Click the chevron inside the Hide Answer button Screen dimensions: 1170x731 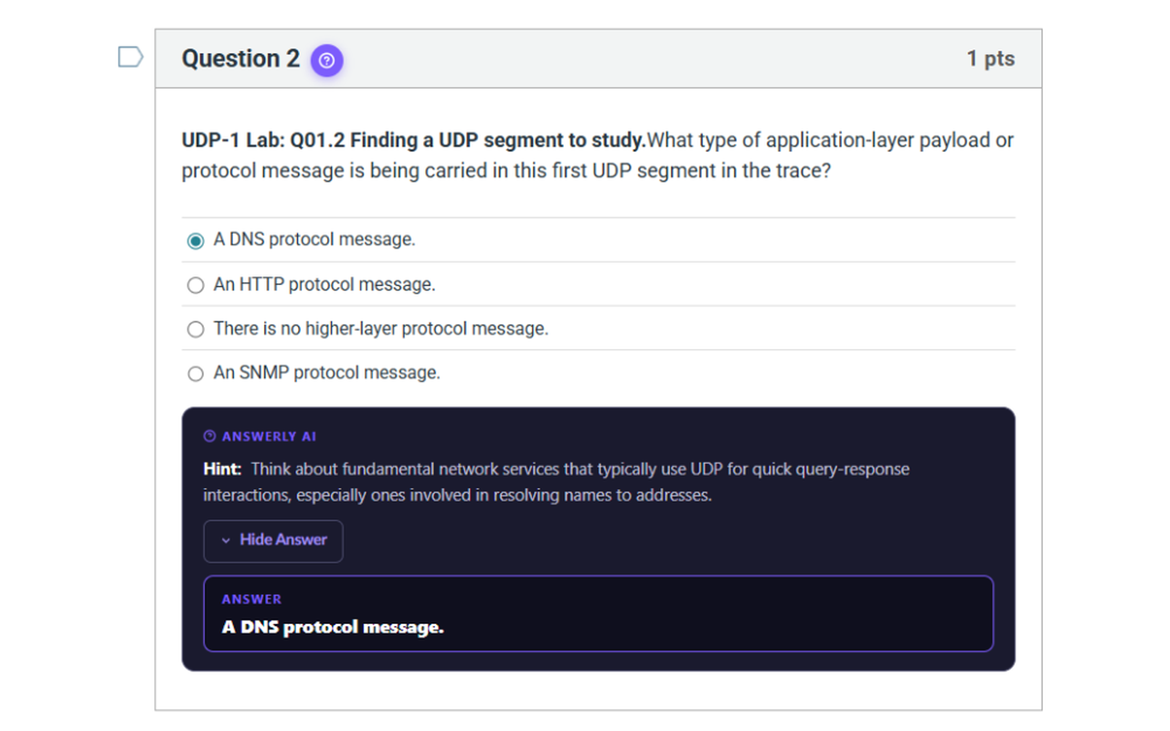pyautogui.click(x=225, y=541)
